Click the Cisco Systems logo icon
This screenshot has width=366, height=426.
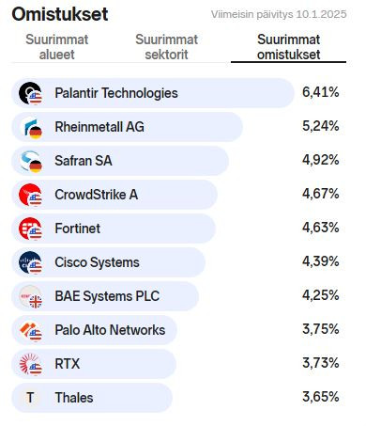coord(30,262)
